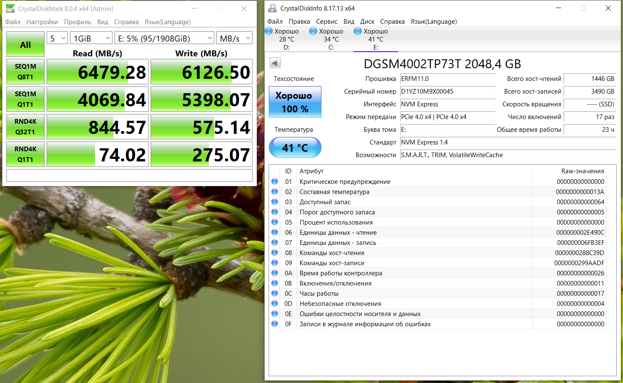Viewport: 623px width, 383px height.
Task: Click status orb for attribute 0A controller busy time
Action: pos(275,273)
